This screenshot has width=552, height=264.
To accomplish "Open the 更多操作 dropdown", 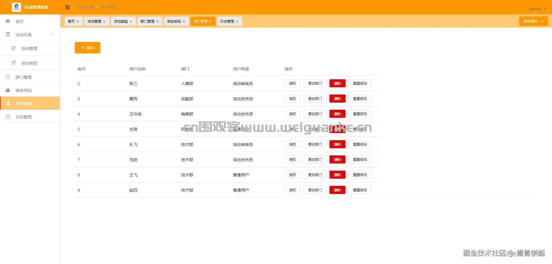I will [533, 21].
